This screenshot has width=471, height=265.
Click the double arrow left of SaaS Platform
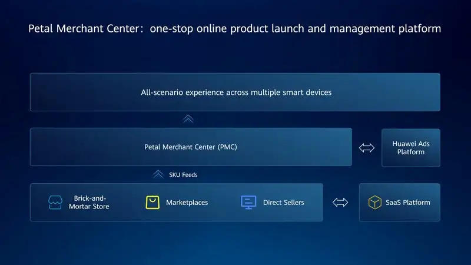(x=340, y=203)
